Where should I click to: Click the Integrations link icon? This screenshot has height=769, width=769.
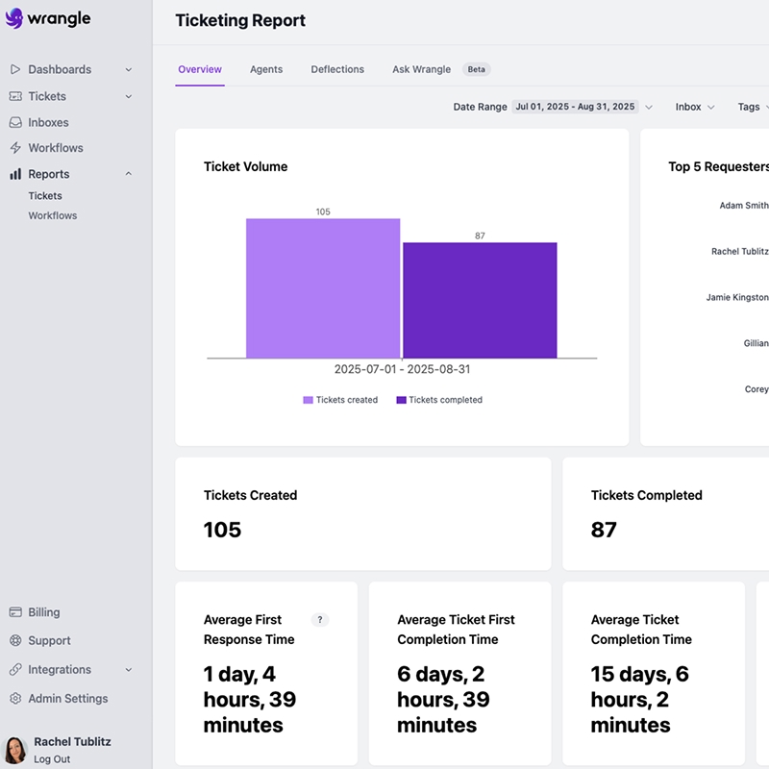coord(15,670)
